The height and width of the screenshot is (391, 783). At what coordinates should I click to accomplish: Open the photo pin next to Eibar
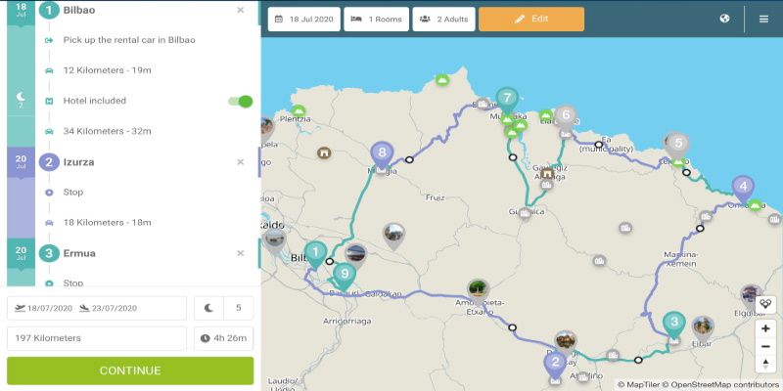pyautogui.click(x=703, y=327)
